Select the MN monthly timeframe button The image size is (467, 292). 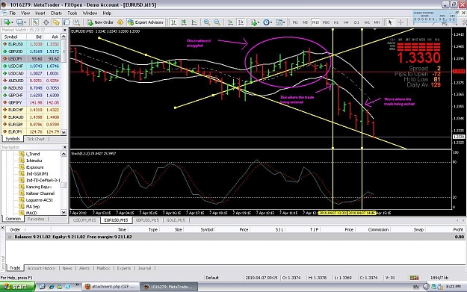(x=377, y=22)
